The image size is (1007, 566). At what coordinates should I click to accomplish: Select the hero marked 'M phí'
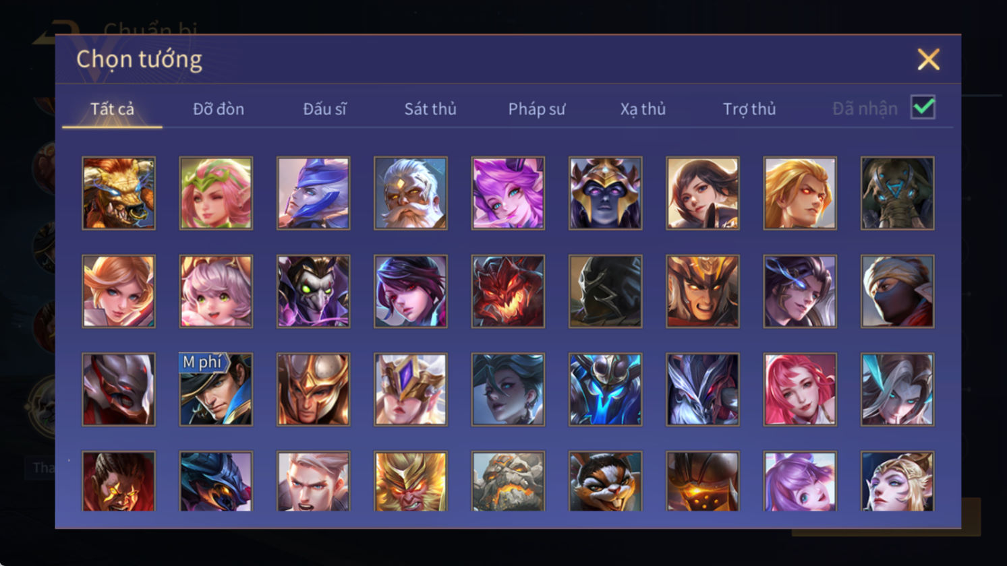(x=216, y=389)
